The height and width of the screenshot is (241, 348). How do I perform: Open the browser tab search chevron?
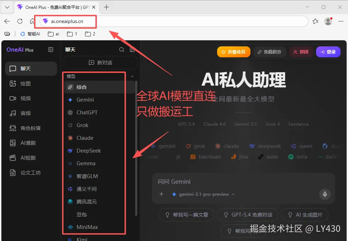(7, 7)
